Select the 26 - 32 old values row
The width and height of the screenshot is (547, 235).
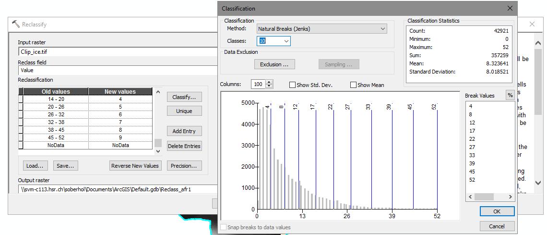tap(56, 114)
